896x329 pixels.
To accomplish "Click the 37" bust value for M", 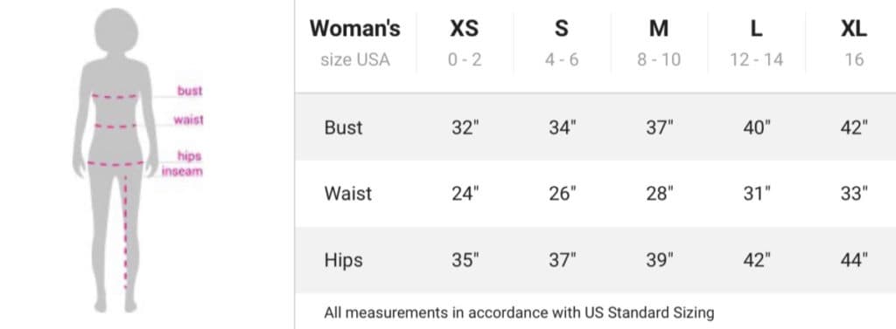I will point(660,127).
